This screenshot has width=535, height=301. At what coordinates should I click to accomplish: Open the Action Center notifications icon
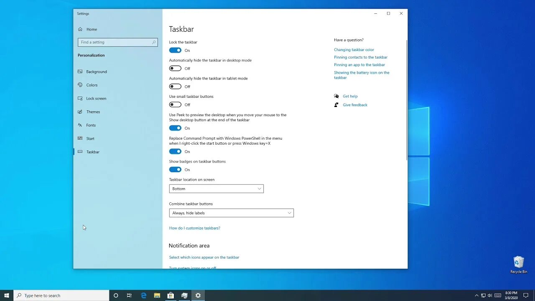[526, 296]
